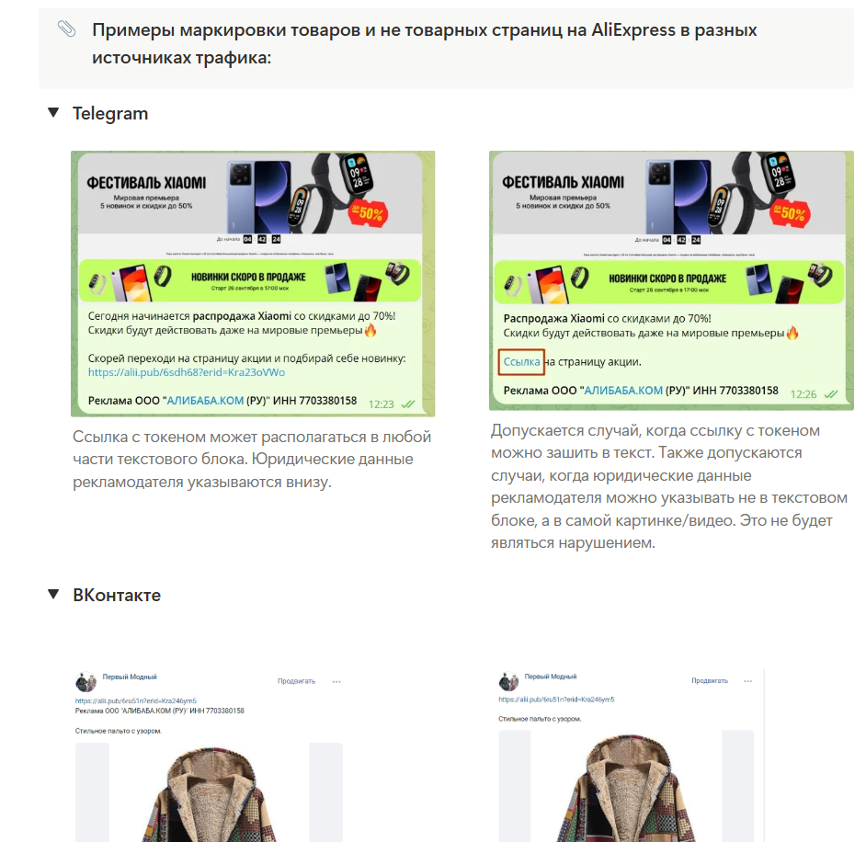Open left Festival Xiaomi Telegram screenshot
This screenshot has height=842, width=866.
[x=253, y=283]
